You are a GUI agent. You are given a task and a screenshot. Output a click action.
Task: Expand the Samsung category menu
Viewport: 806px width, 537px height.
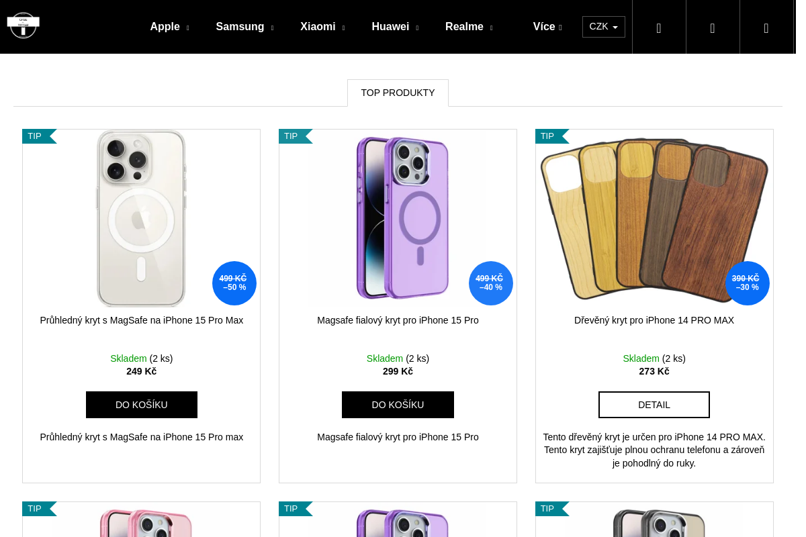244,27
